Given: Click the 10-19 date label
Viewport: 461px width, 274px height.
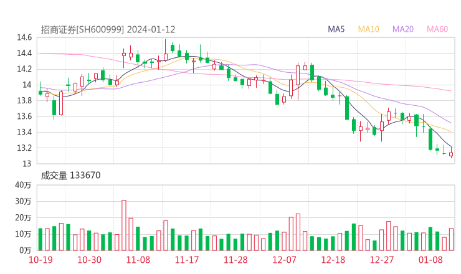Looking at the screenshot, I should (40, 260).
